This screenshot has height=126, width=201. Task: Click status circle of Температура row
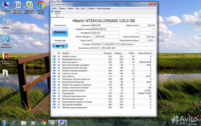(x=54, y=93)
